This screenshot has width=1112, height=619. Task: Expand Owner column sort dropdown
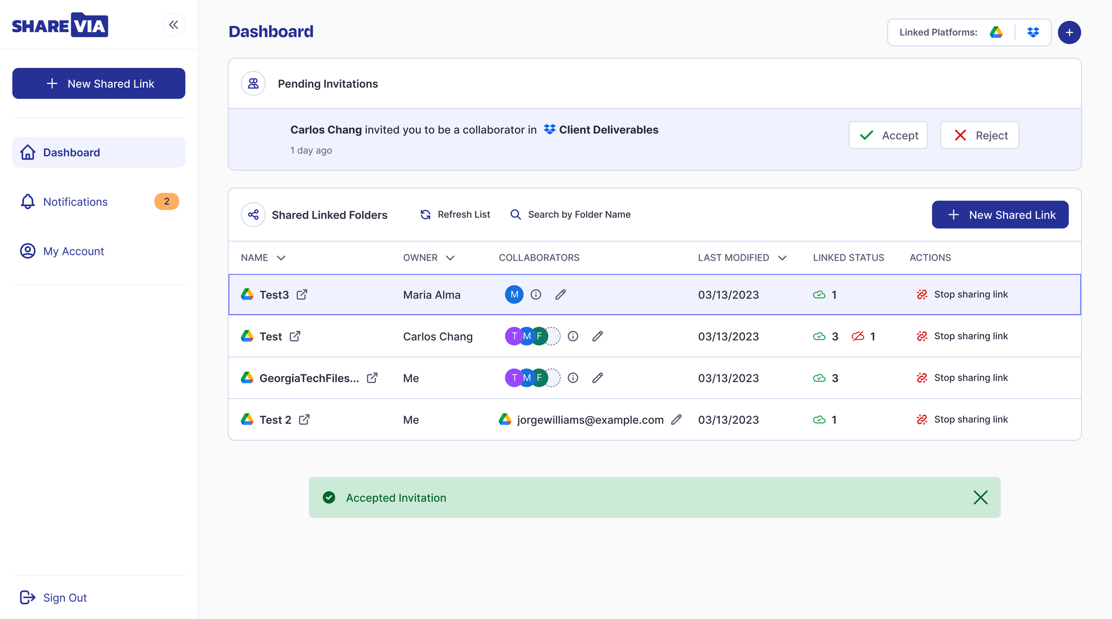(450, 258)
